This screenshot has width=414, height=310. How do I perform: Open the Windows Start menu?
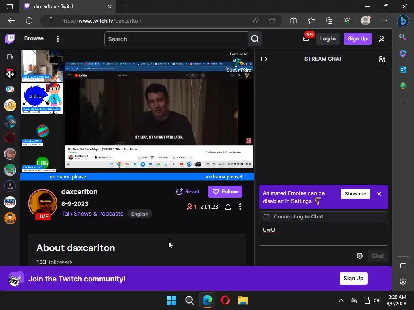coord(171,300)
